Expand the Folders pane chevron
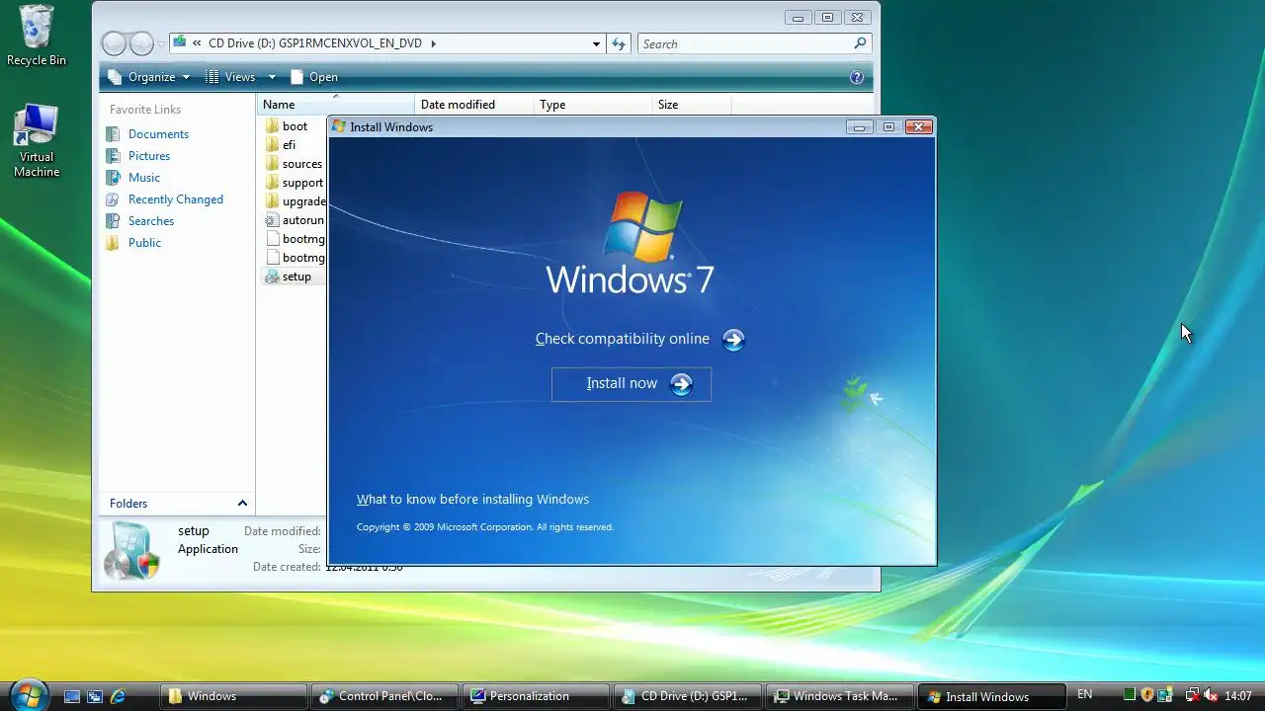 242,504
